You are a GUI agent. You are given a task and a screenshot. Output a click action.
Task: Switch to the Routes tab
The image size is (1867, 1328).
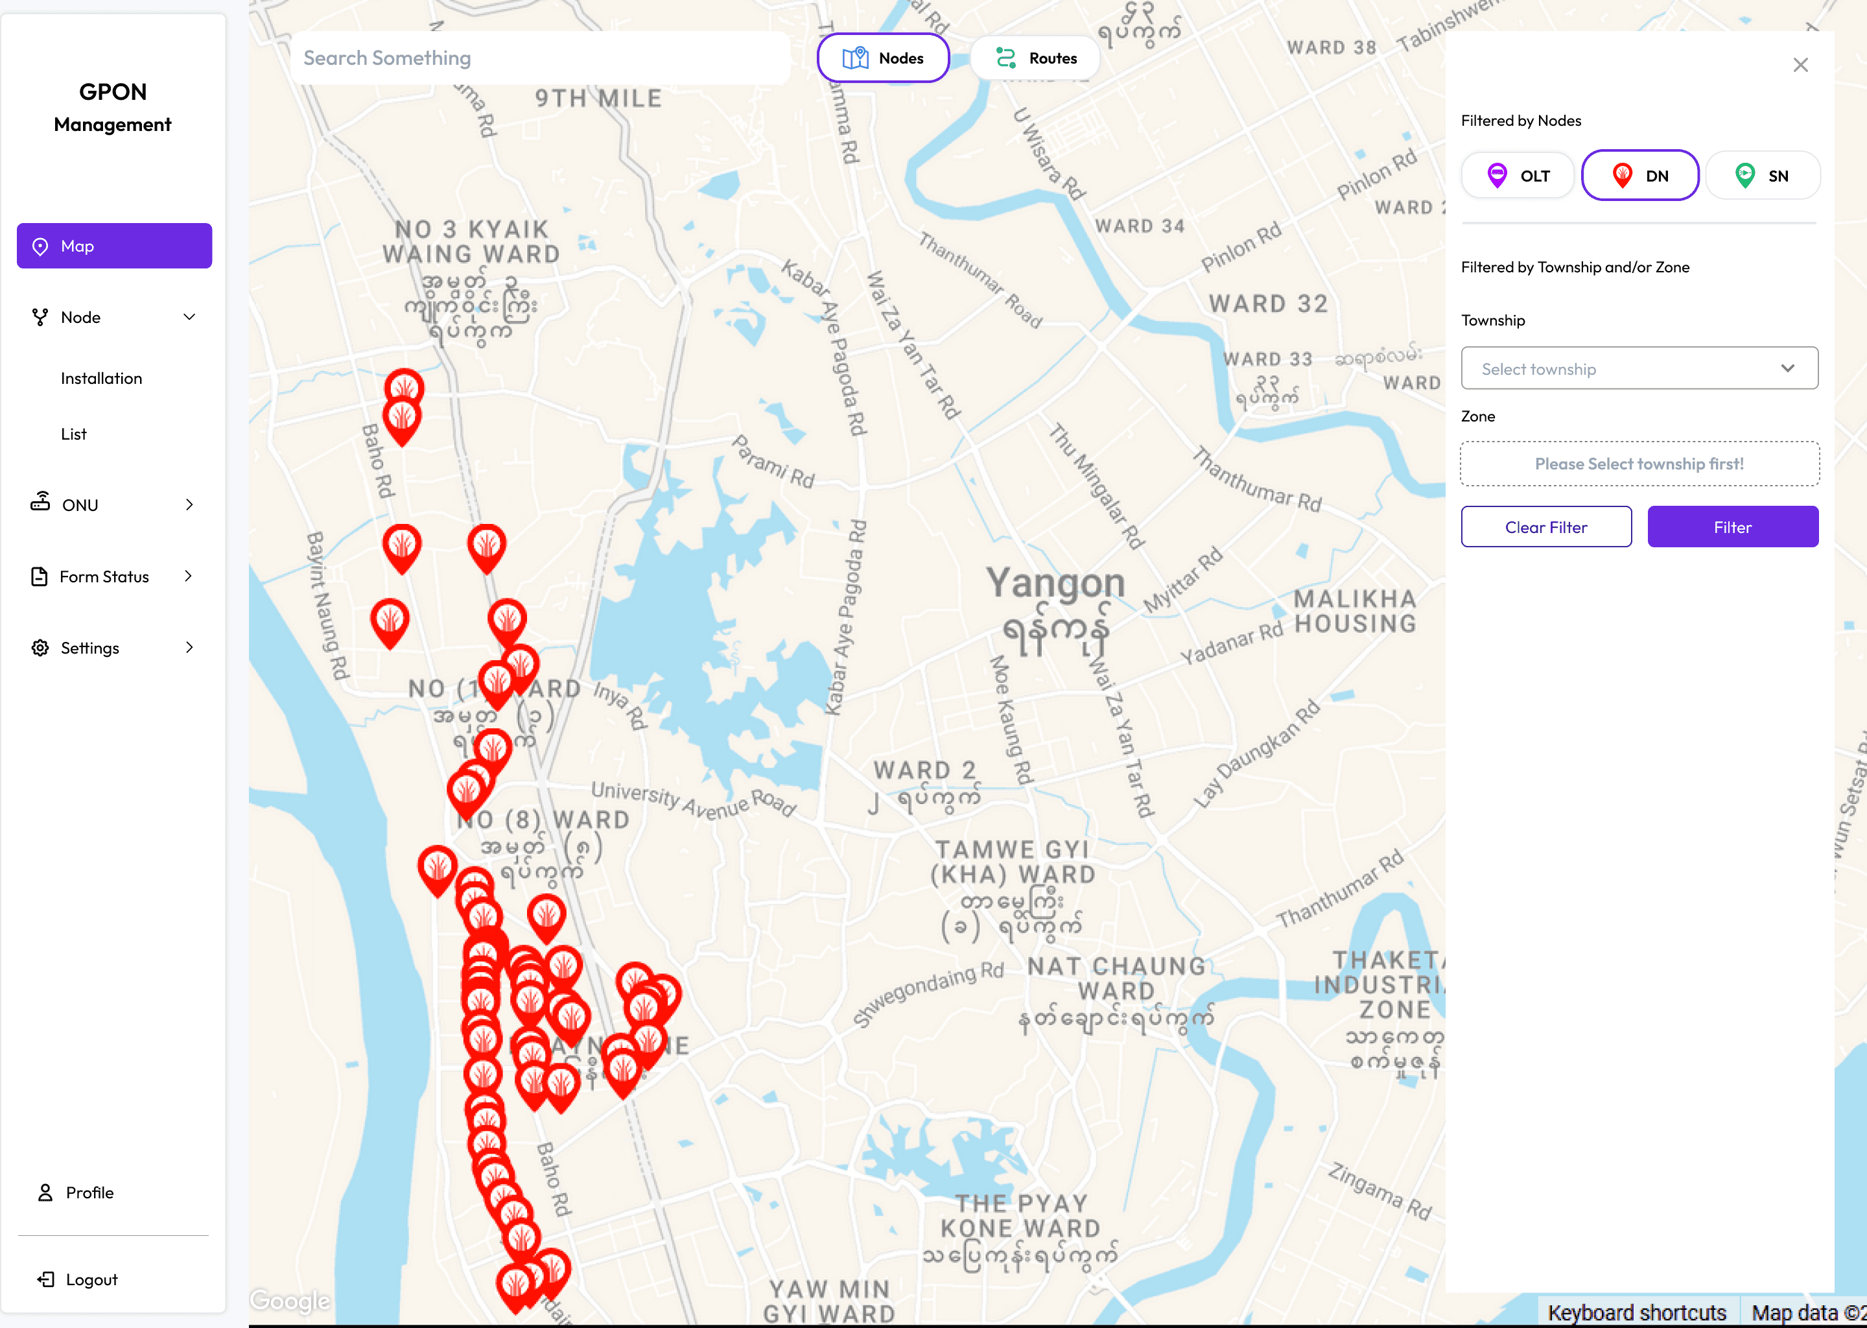click(1035, 58)
